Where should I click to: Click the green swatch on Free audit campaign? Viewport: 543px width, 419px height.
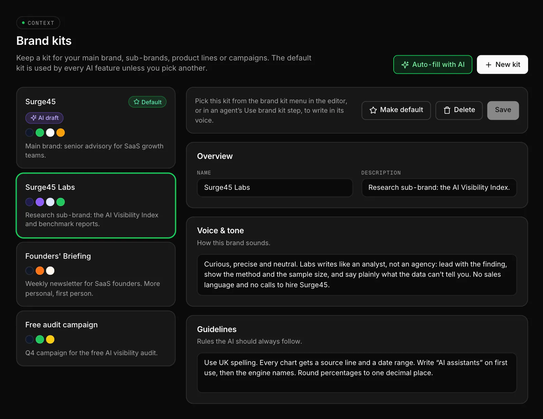40,339
